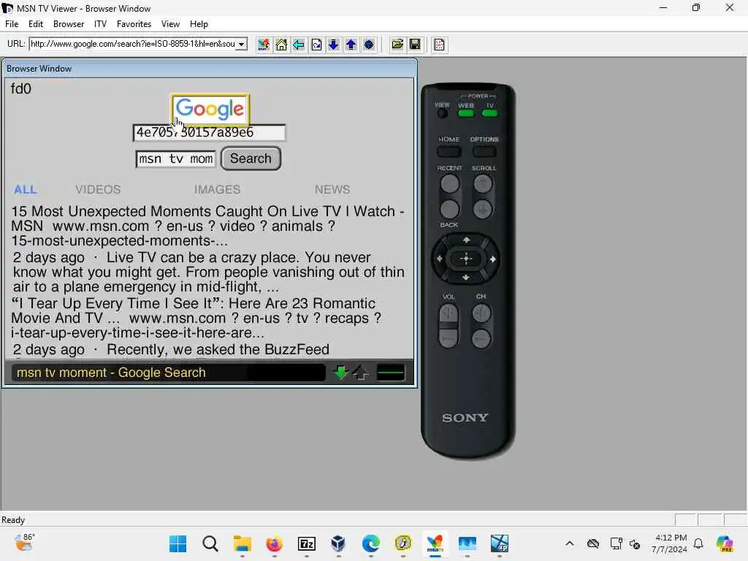This screenshot has height=561, width=748.
Task: Click the remote's HOME button
Action: tap(449, 152)
